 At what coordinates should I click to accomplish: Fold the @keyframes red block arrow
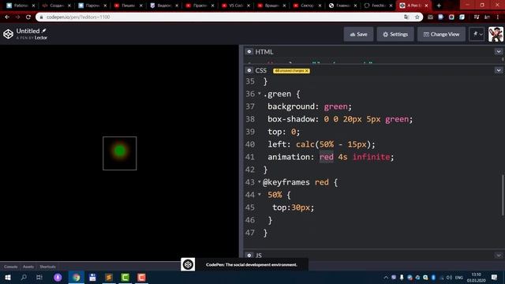click(x=260, y=182)
